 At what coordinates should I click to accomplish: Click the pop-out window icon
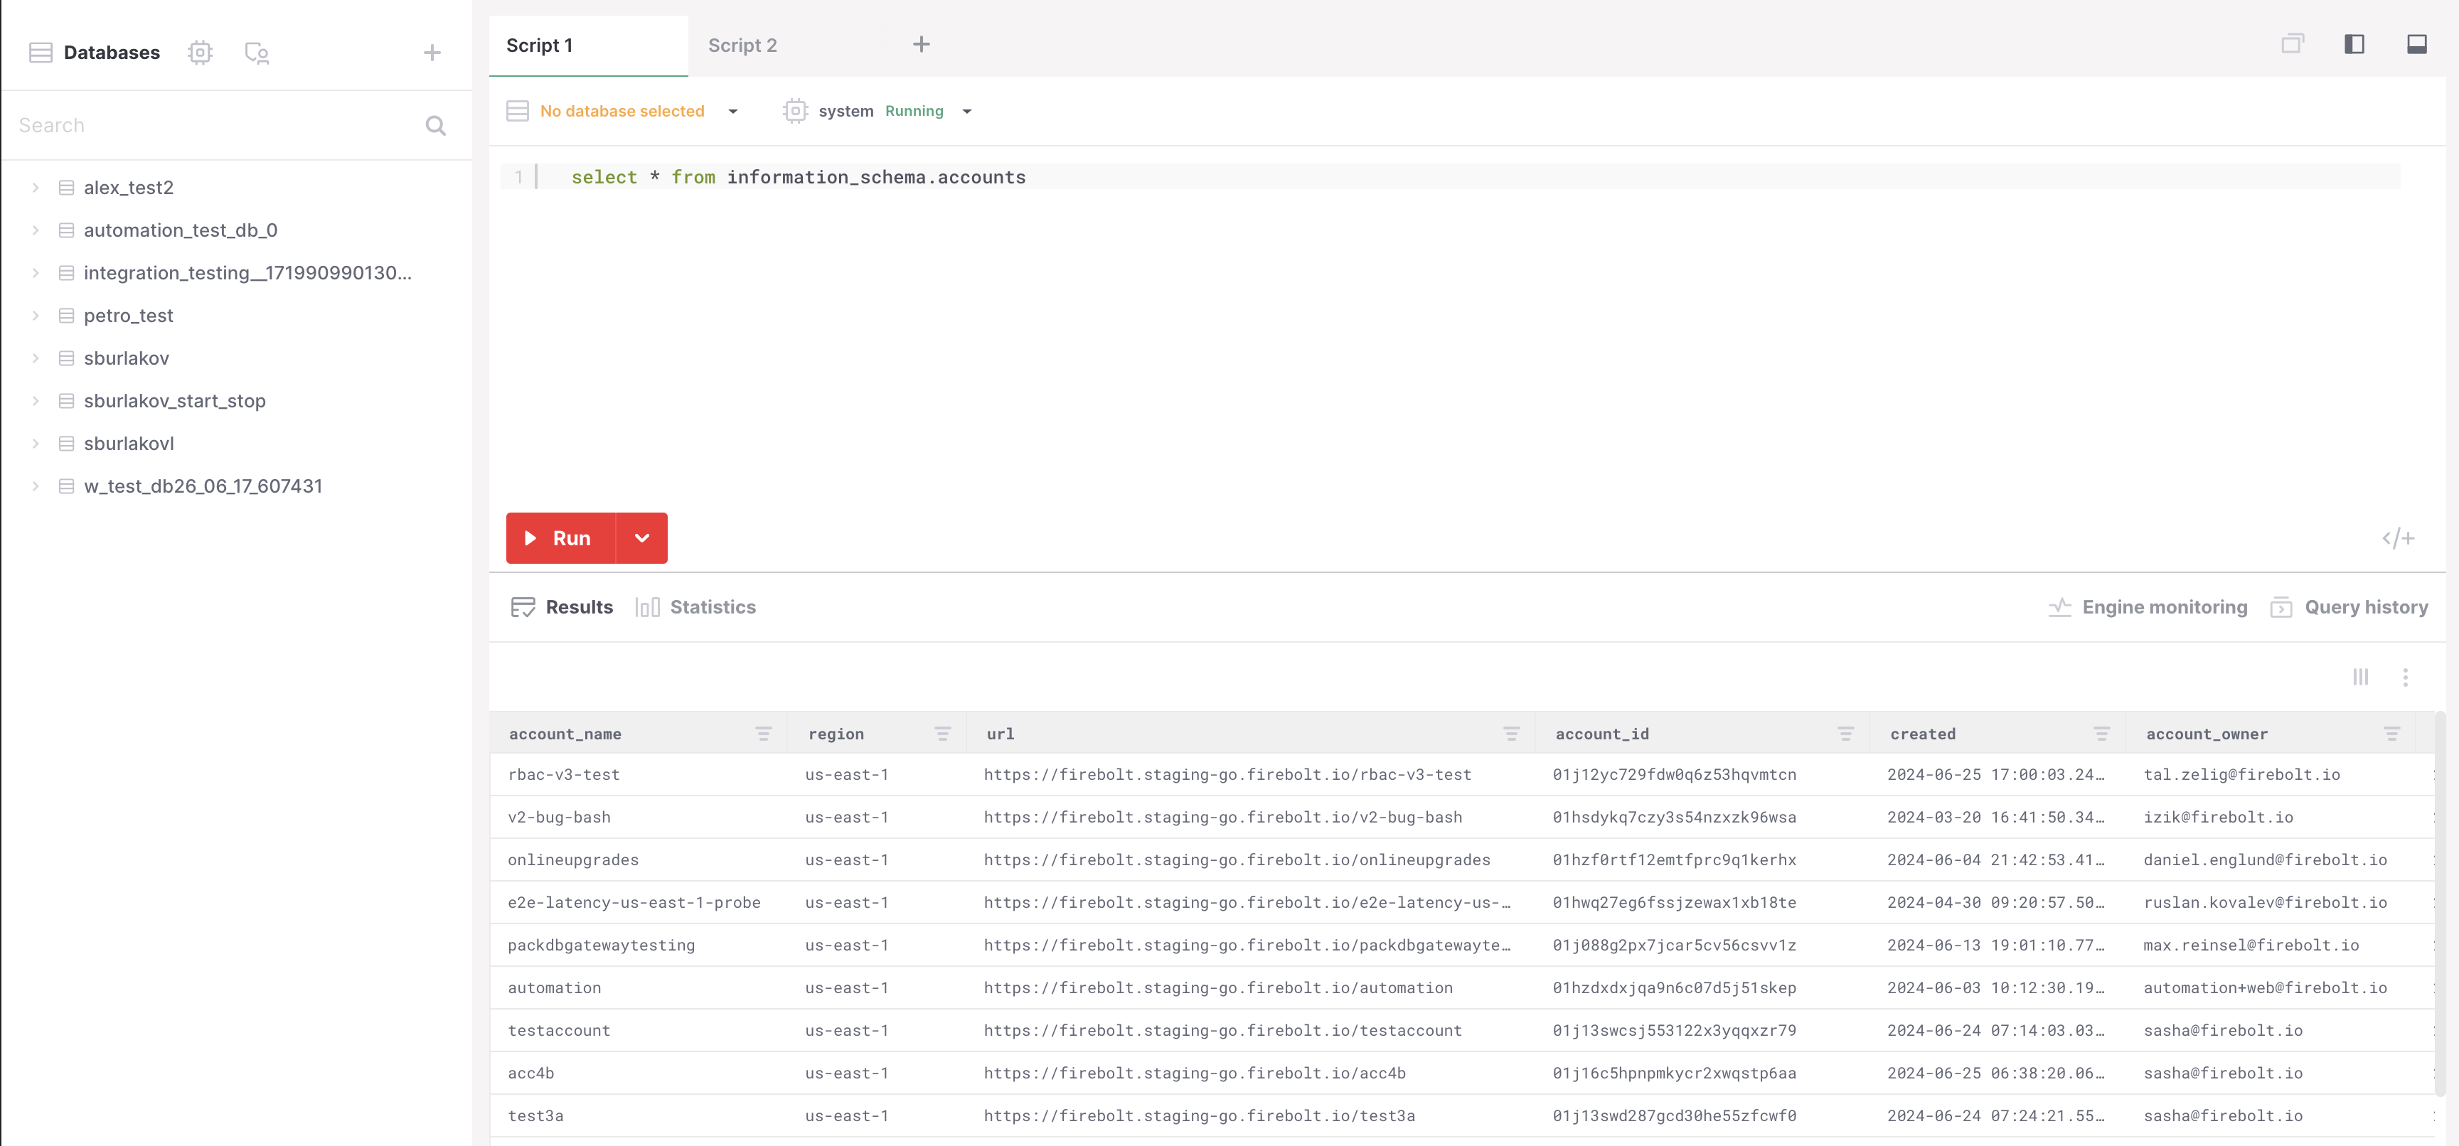pyautogui.click(x=2292, y=44)
